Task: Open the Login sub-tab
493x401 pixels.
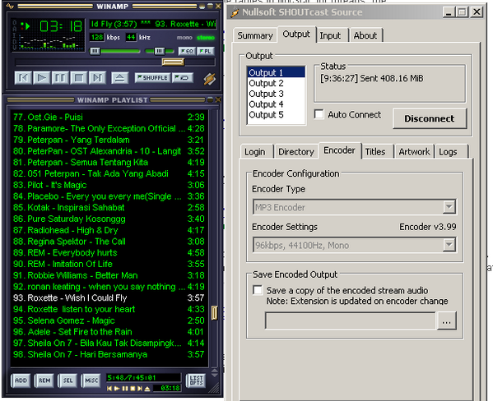Action: [255, 152]
